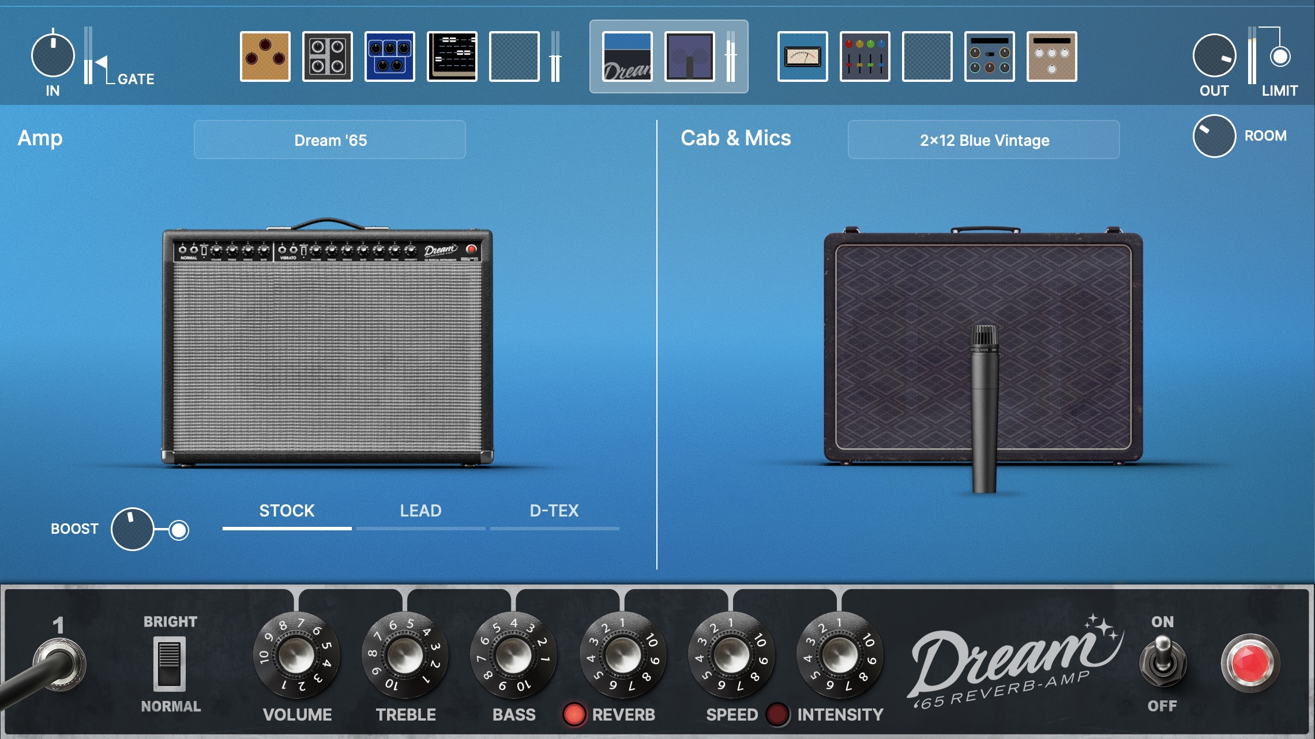Open the four-knob compressor pedal slot

pyautogui.click(x=327, y=56)
